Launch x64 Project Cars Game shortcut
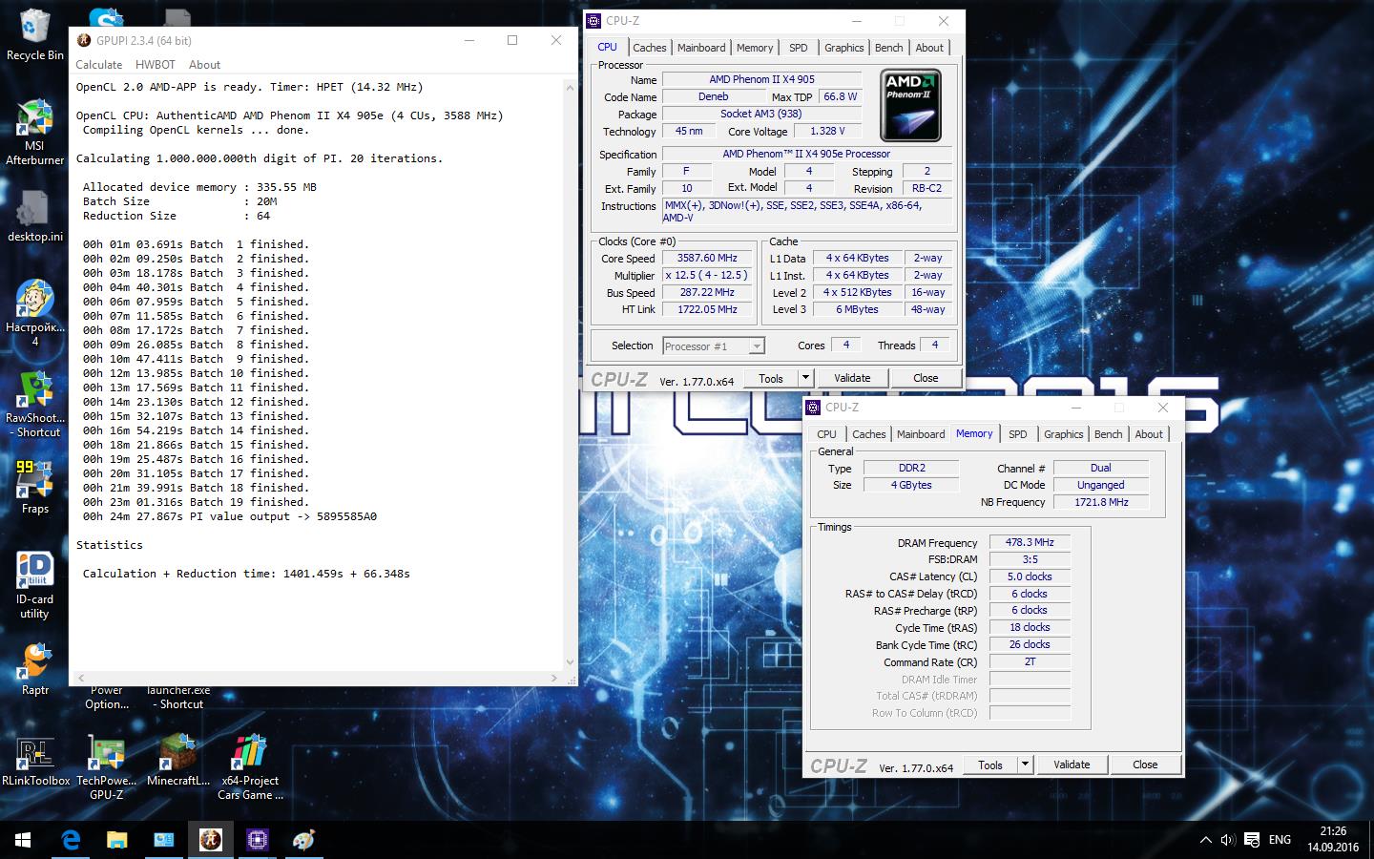Viewport: 1374px width, 859px height. (x=249, y=767)
